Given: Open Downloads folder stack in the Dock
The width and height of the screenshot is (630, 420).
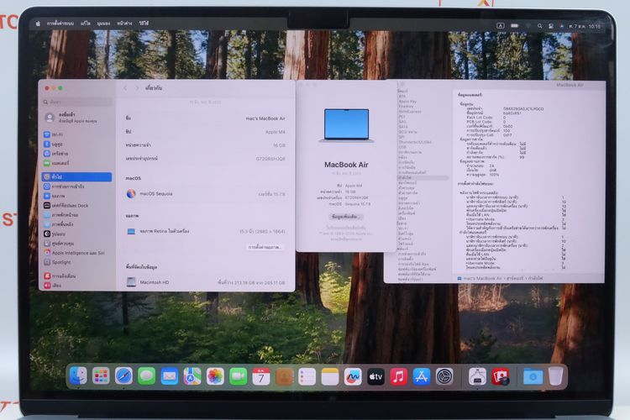Looking at the screenshot, I should click(x=533, y=376).
